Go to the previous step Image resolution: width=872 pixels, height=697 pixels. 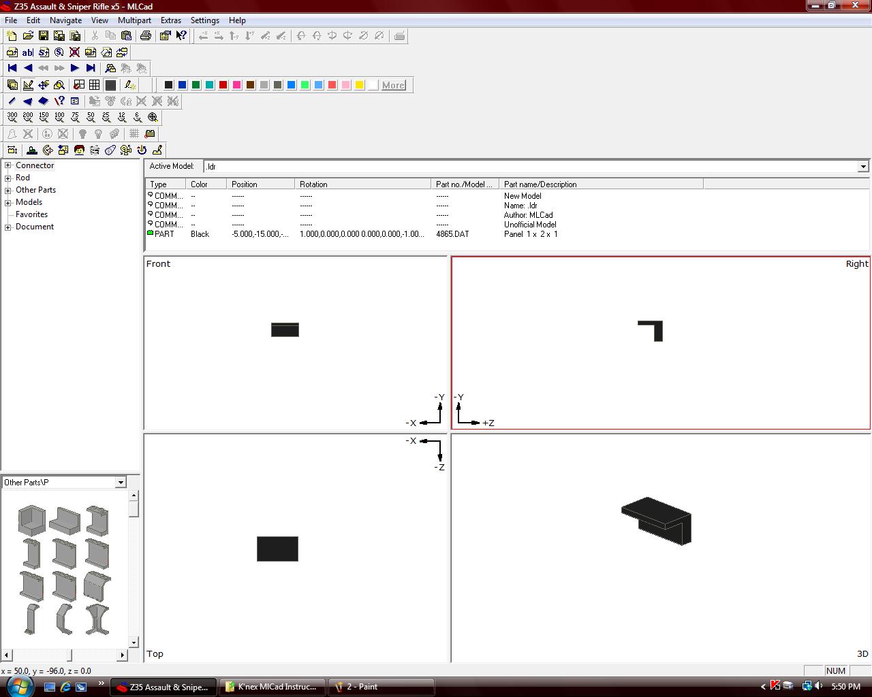click(x=28, y=68)
